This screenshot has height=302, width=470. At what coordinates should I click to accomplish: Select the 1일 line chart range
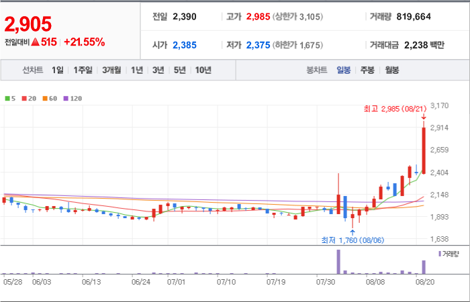click(x=58, y=70)
